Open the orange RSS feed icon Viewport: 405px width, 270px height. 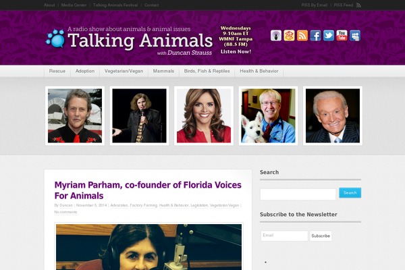click(302, 35)
